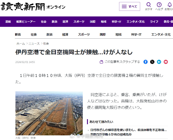This screenshot has height=140, width=173.
Task: Open the すべて hamburger menu button
Action: point(130,7)
